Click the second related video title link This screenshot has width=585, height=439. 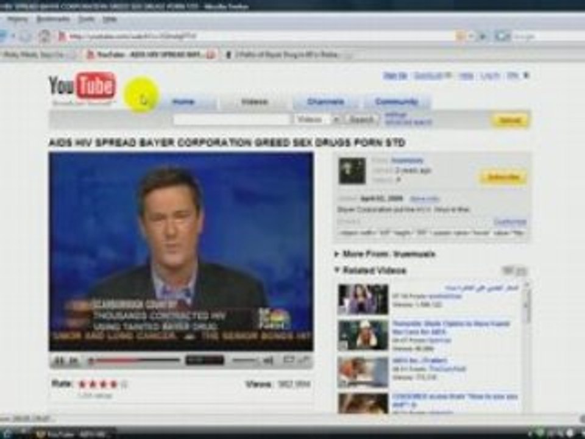451,327
